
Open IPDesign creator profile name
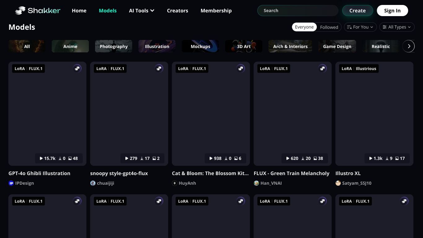click(x=24, y=183)
